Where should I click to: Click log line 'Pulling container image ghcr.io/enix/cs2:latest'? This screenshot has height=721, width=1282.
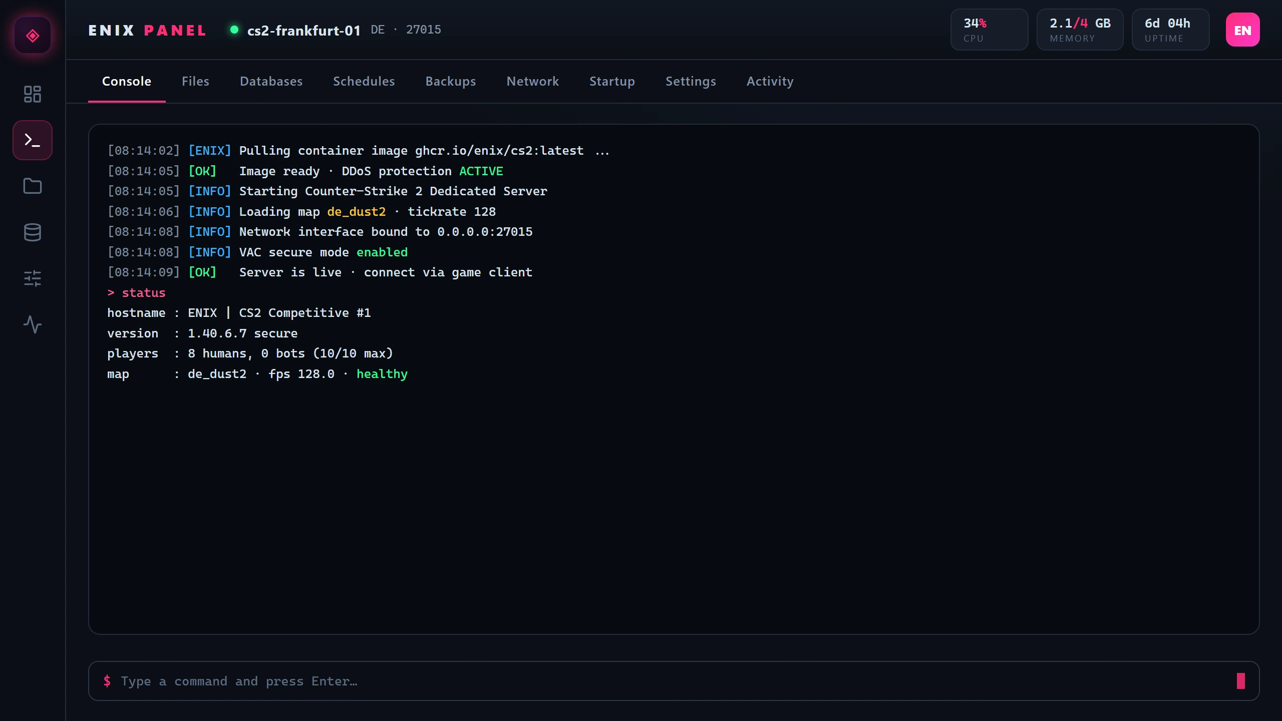pyautogui.click(x=359, y=151)
